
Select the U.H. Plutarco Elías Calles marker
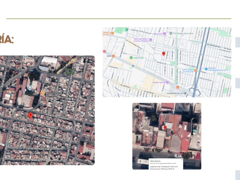(x=171, y=33)
